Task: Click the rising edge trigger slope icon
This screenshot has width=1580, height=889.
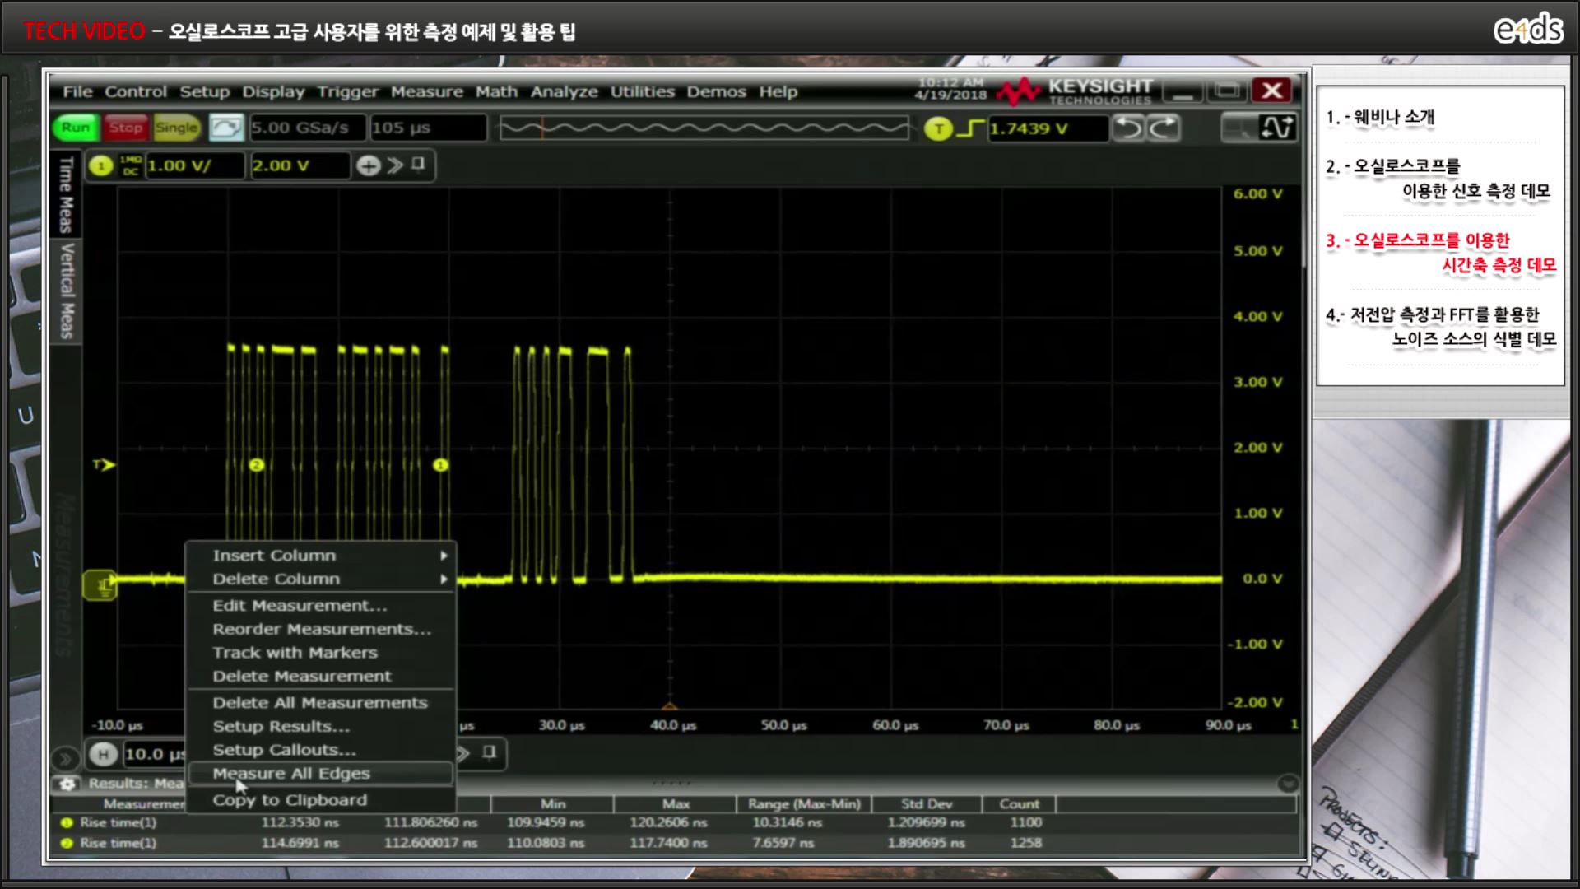Action: [x=971, y=128]
